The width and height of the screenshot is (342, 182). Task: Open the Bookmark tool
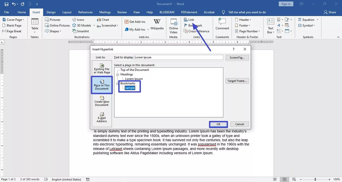tap(195, 25)
